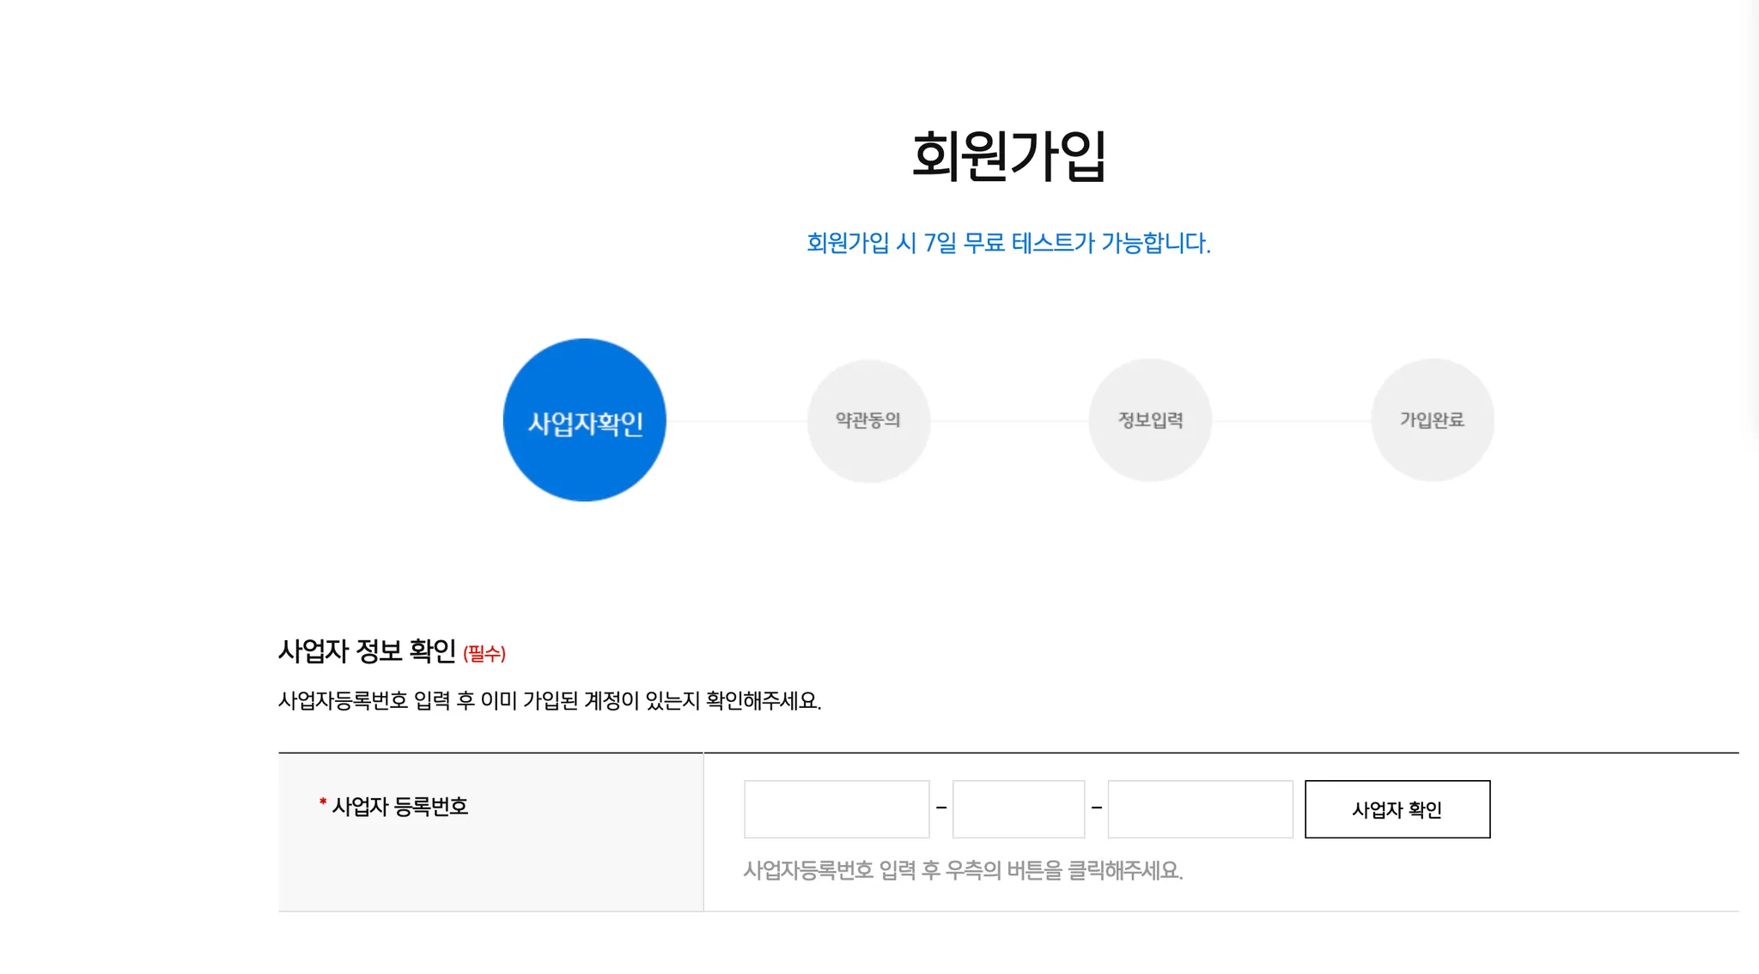1759x974 pixels.
Task: Click the blue 7일 무료 테스트 notice
Action: coord(1008,243)
